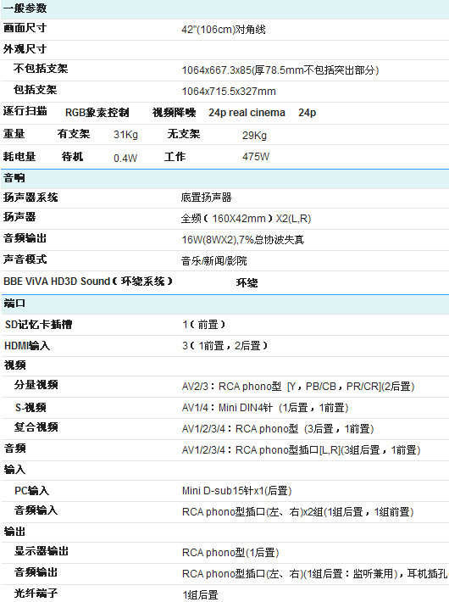The image size is (449, 602).
Task: Click the 包括支架 row label
Action: [x=36, y=90]
